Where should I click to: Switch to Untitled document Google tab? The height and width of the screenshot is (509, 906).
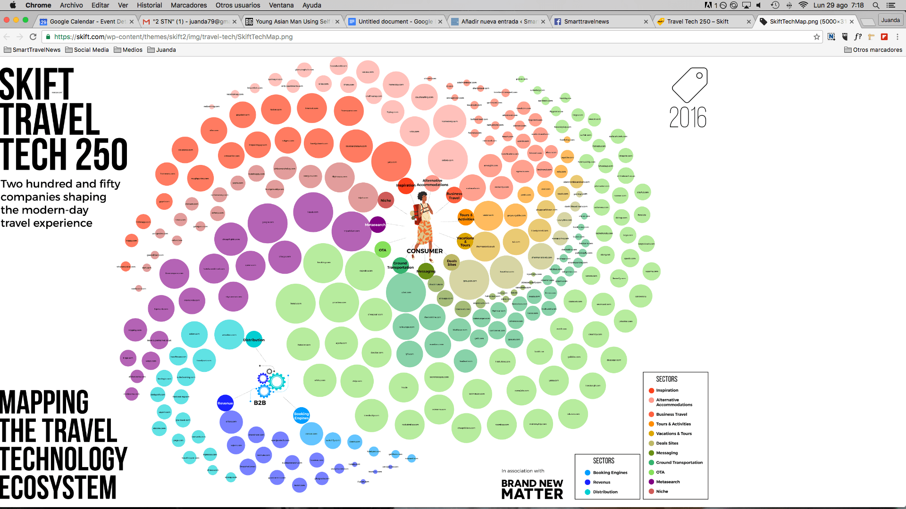(x=394, y=22)
